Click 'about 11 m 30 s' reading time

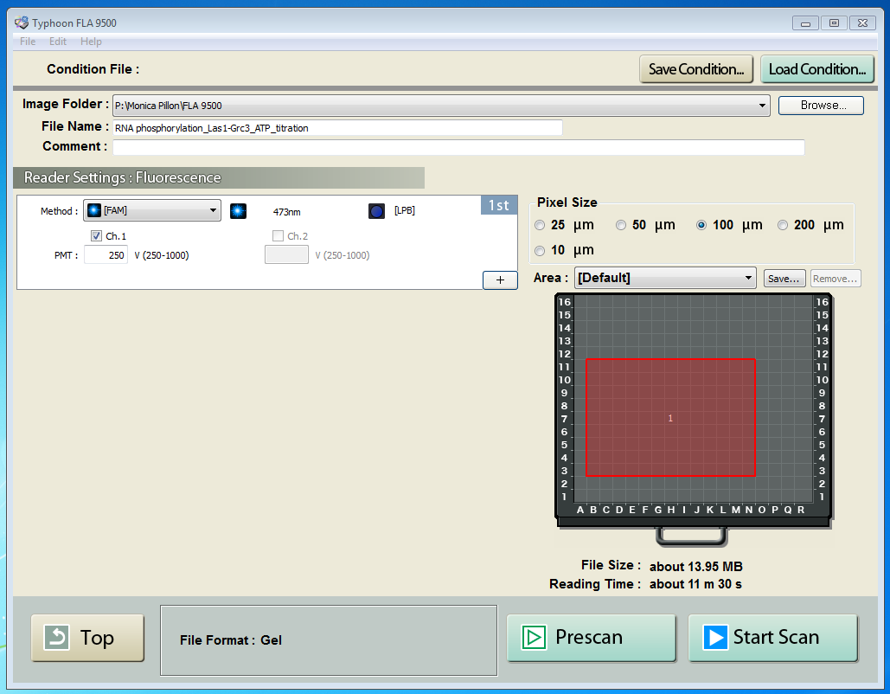[695, 584]
